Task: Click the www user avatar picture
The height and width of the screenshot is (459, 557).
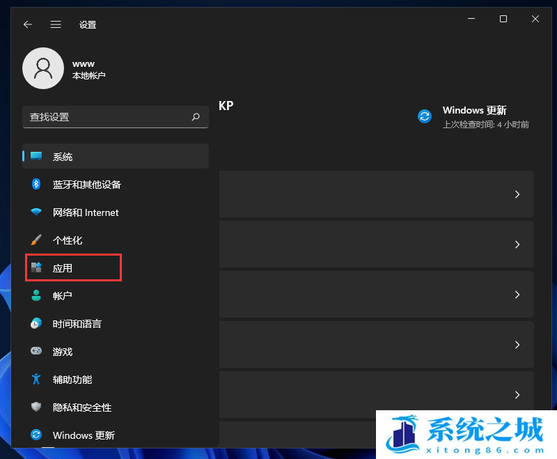Action: click(43, 68)
